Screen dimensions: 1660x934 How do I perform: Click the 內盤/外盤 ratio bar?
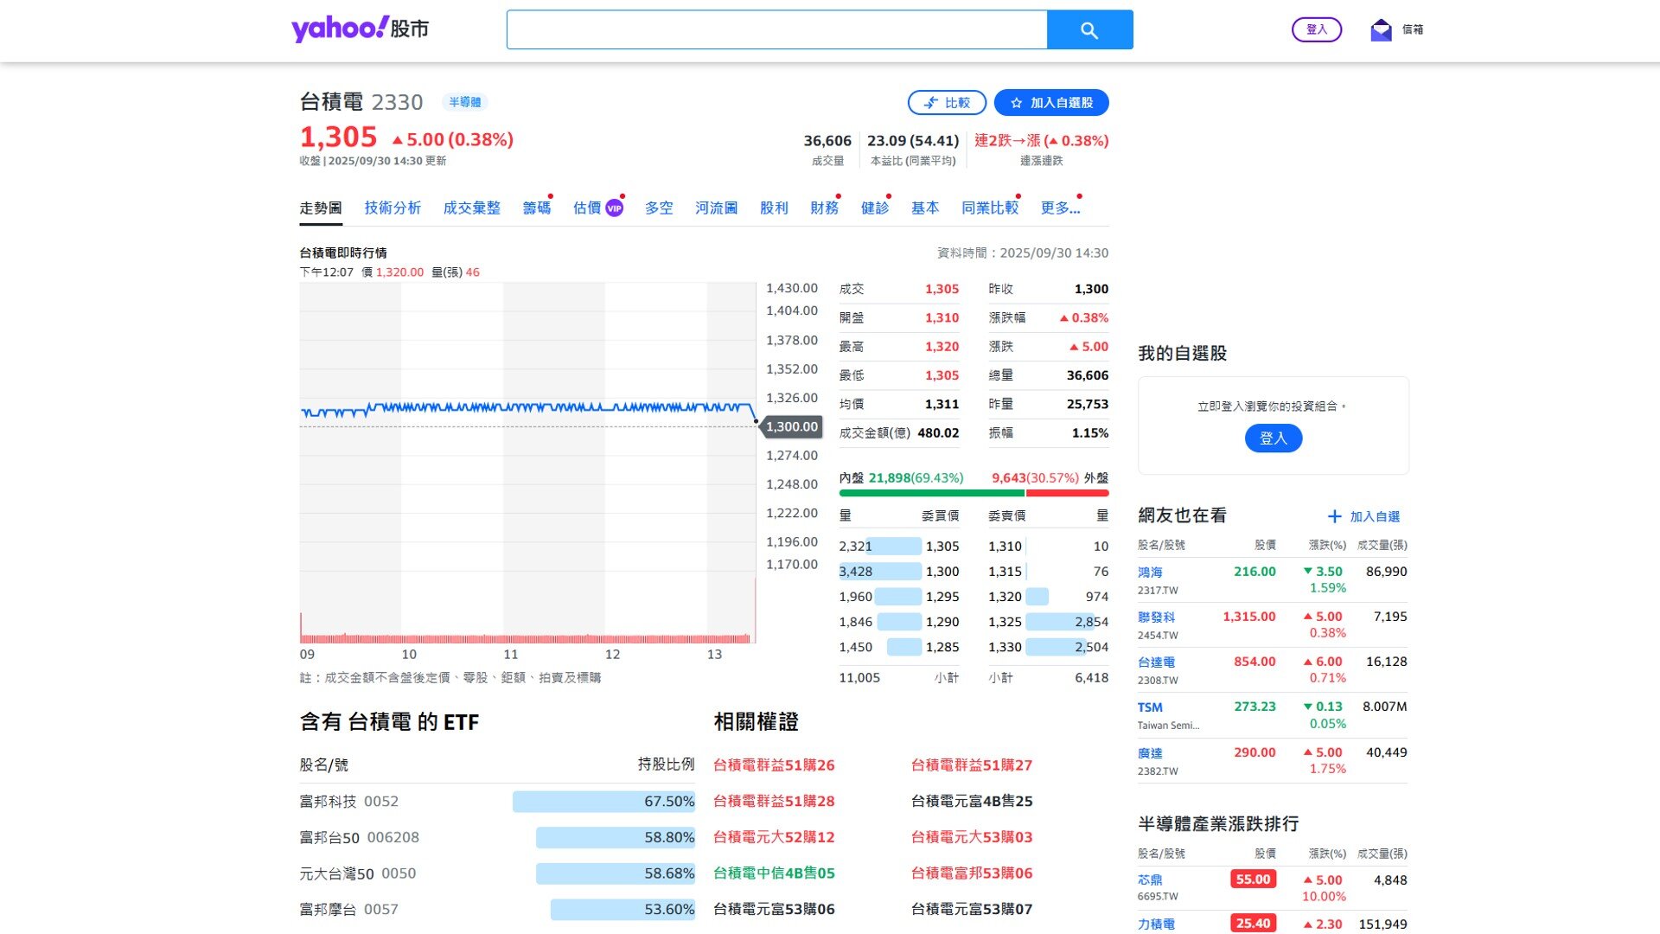point(974,493)
